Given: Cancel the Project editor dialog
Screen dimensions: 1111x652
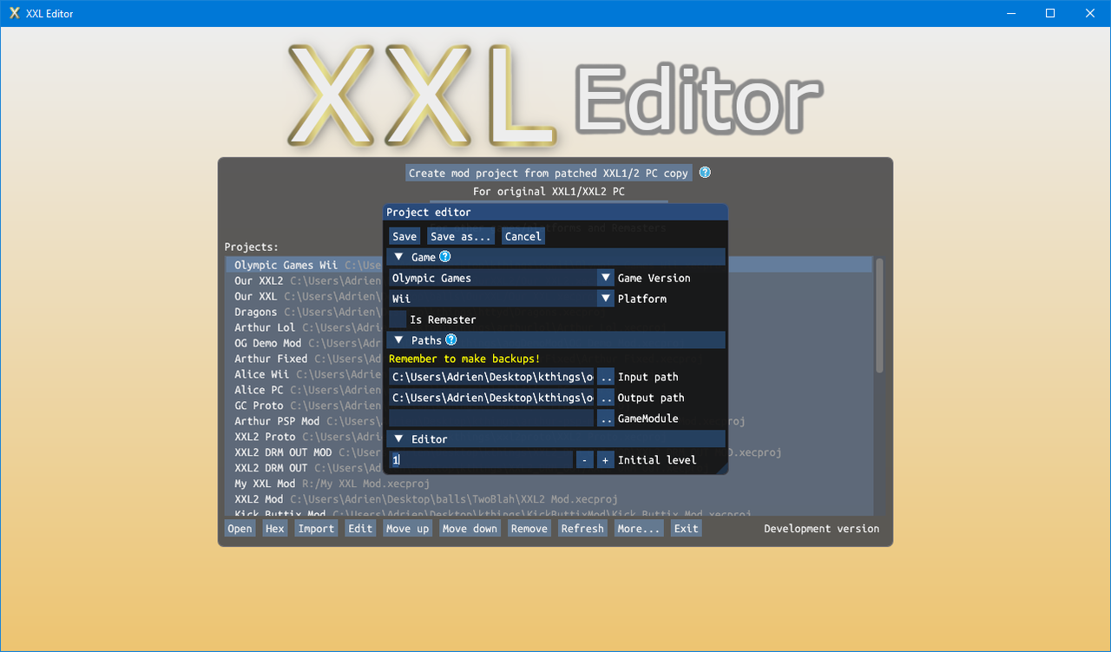Looking at the screenshot, I should pyautogui.click(x=523, y=236).
